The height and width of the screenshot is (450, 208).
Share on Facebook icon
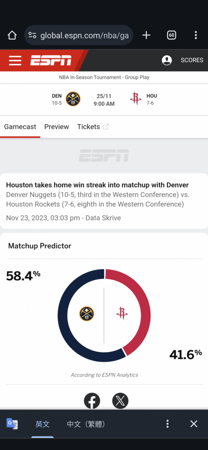click(x=92, y=401)
